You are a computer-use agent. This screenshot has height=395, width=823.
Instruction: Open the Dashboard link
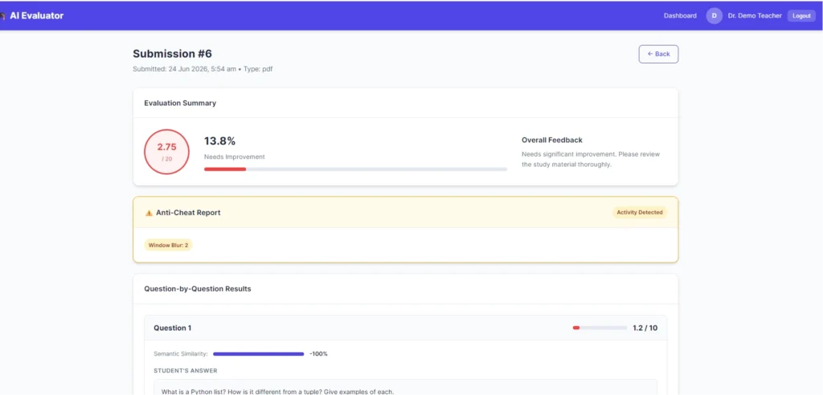pyautogui.click(x=680, y=16)
